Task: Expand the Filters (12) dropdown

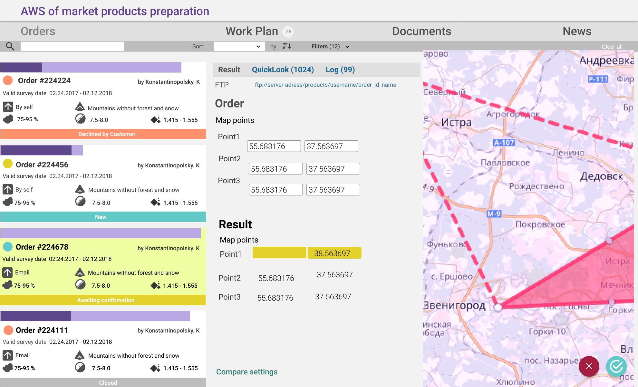Action: pyautogui.click(x=330, y=46)
